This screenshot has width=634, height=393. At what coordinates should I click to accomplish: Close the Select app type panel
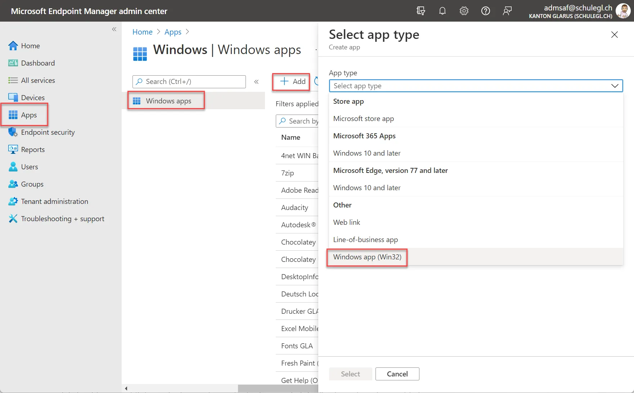[x=615, y=35]
